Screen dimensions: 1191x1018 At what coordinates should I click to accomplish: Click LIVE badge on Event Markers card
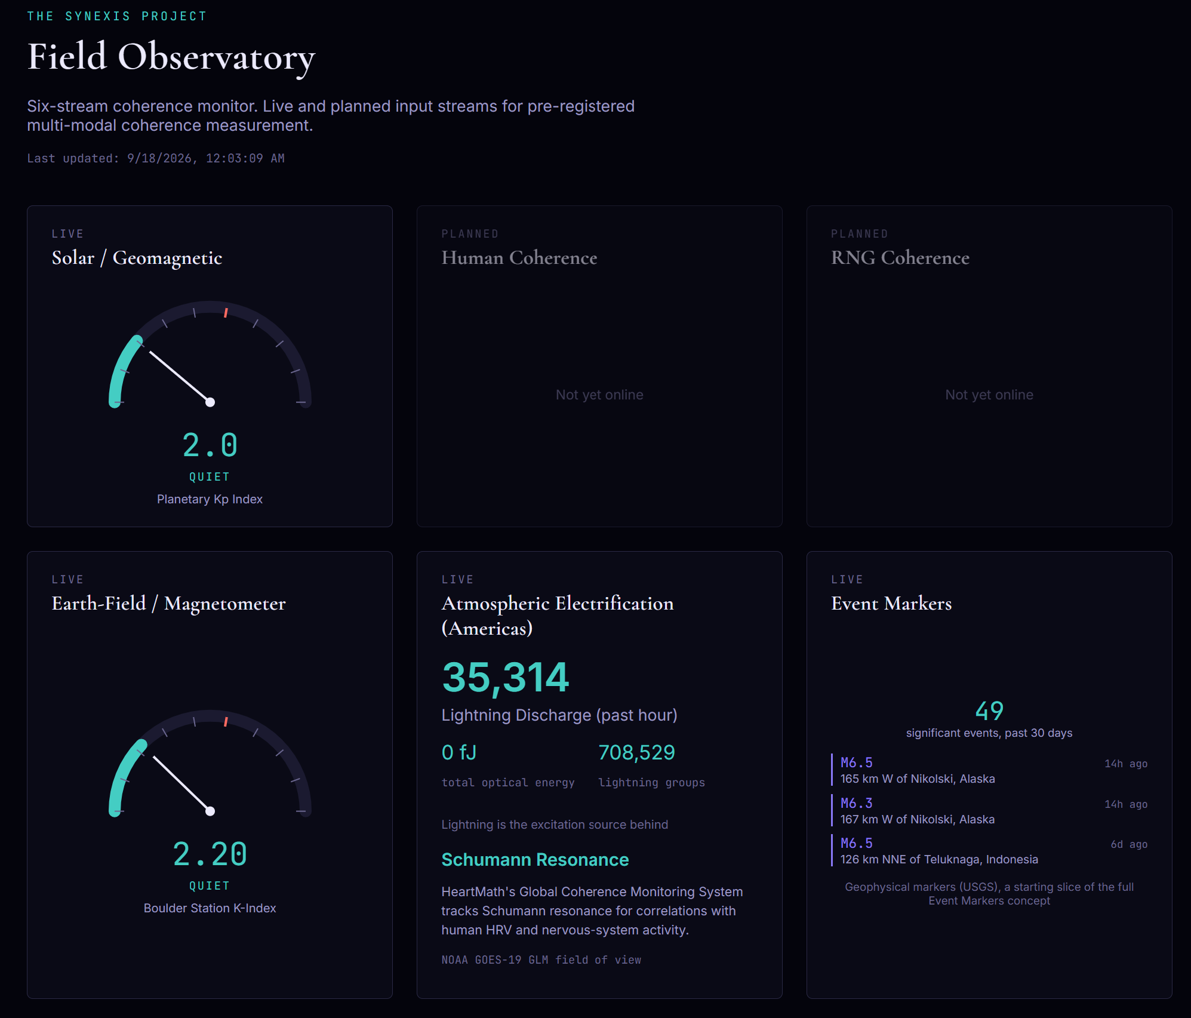pyautogui.click(x=847, y=580)
